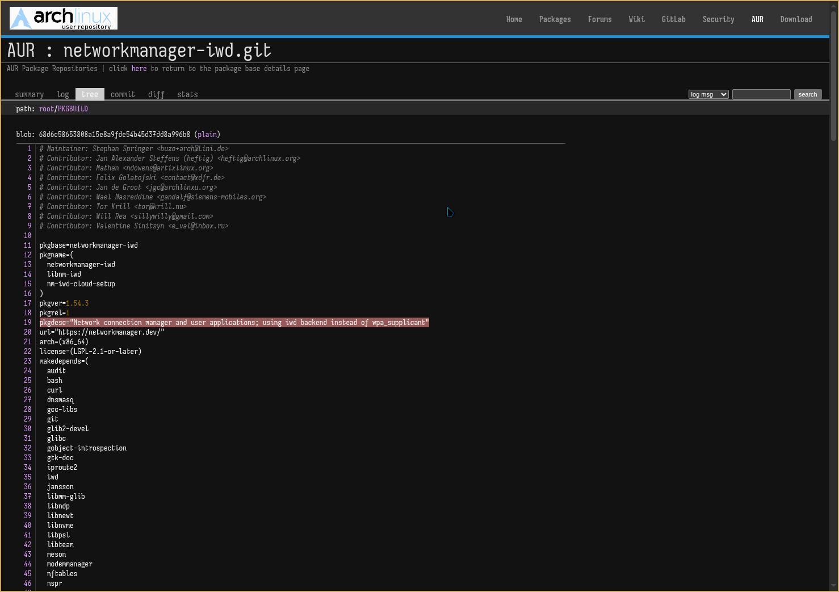Screen dimensions: 839x592
Task: Open the Forums nav link
Action: tap(599, 19)
